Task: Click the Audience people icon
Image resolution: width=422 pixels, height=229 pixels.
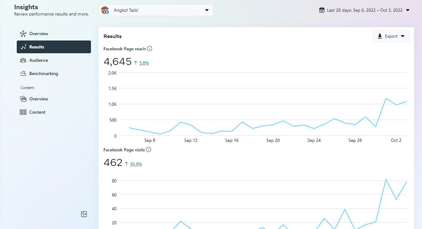Action: 23,60
